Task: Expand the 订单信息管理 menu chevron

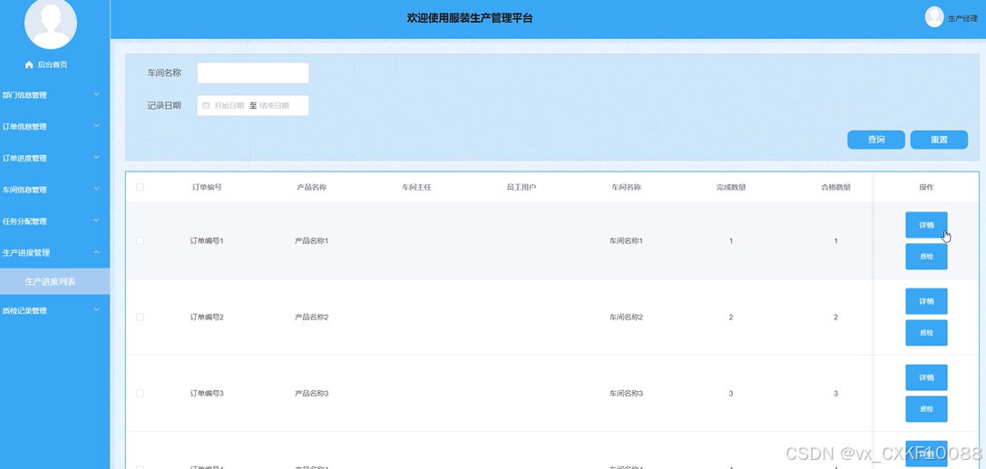Action: [x=96, y=126]
